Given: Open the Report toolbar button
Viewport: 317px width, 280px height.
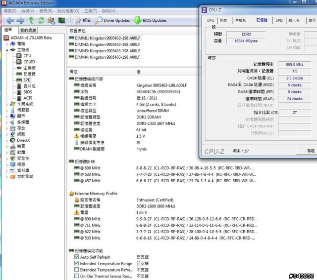Looking at the screenshot, I should coord(82,20).
